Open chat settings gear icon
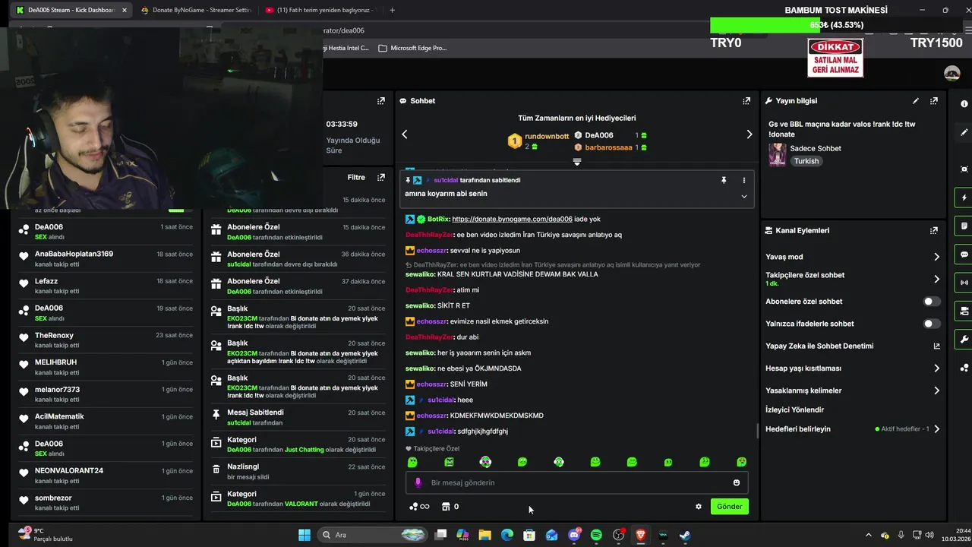 click(x=699, y=507)
